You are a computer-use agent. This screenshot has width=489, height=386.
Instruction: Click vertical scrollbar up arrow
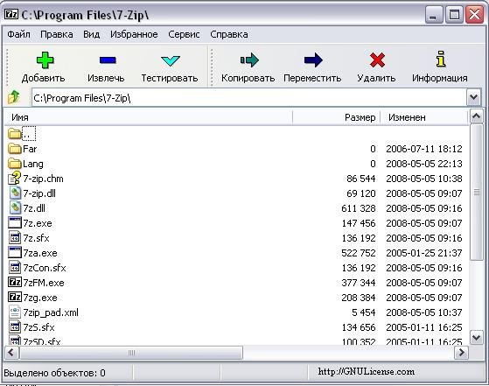(477, 116)
